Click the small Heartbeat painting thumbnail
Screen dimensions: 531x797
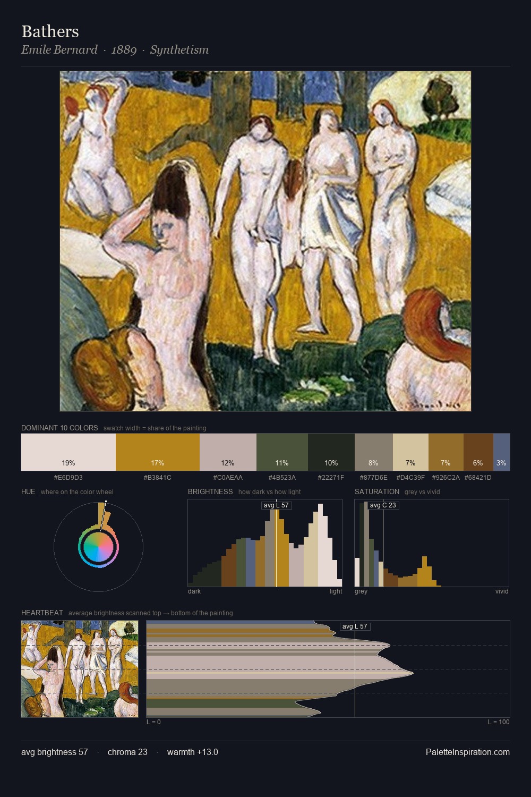pyautogui.click(x=80, y=669)
